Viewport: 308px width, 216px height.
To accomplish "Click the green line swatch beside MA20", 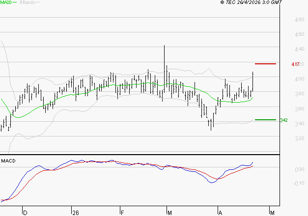I will click(14, 2).
